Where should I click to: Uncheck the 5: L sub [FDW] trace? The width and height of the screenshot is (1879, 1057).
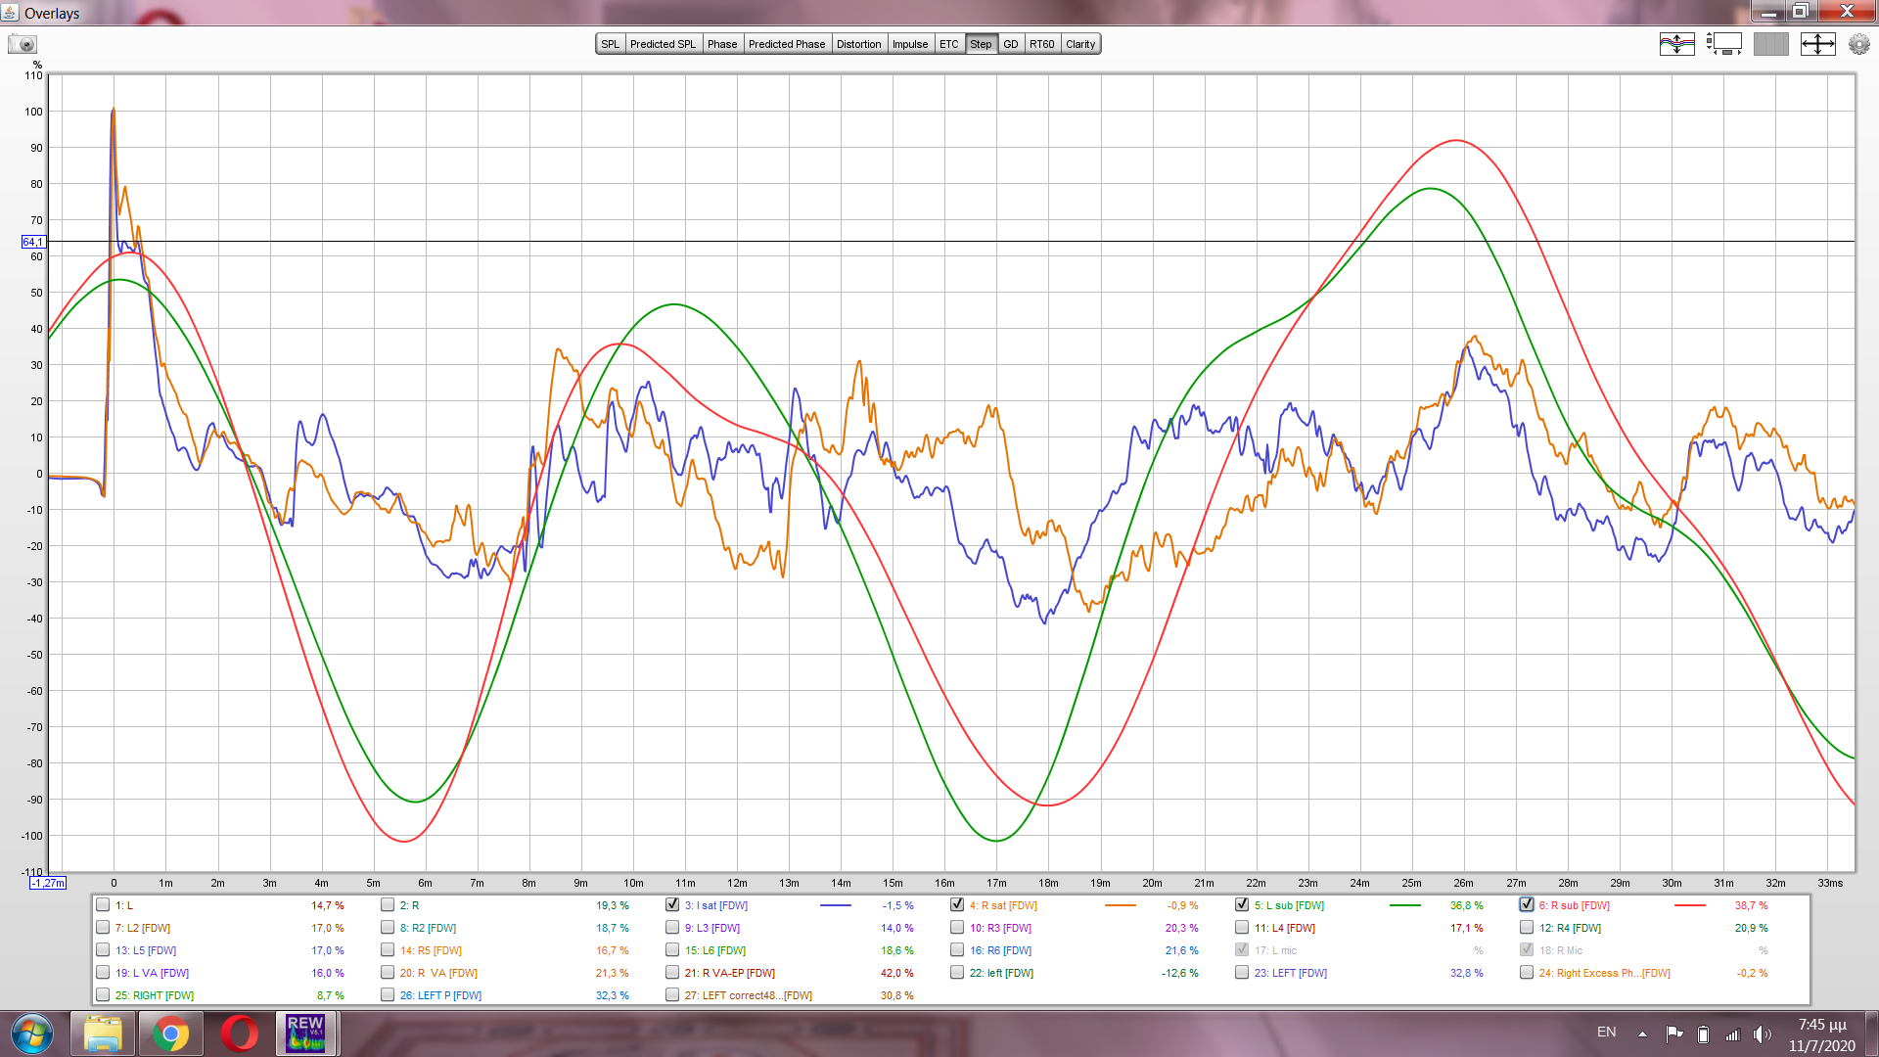coord(1242,905)
